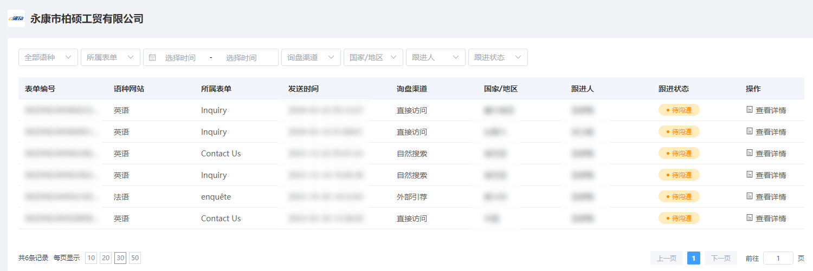The width and height of the screenshot is (813, 271).
Task: Open the 询盘渠道 filter dropdown
Action: coord(311,57)
